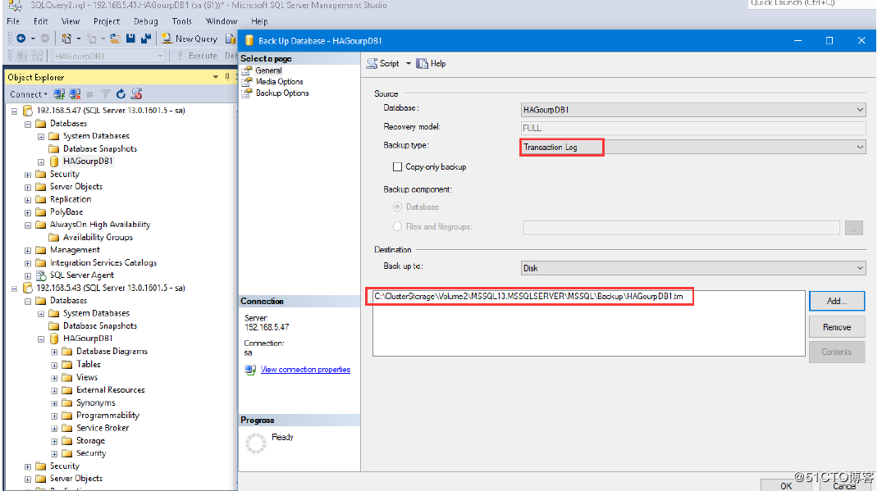Click the Open File folder icon
Viewport: 882px width, 491px height.
pyautogui.click(x=115, y=39)
